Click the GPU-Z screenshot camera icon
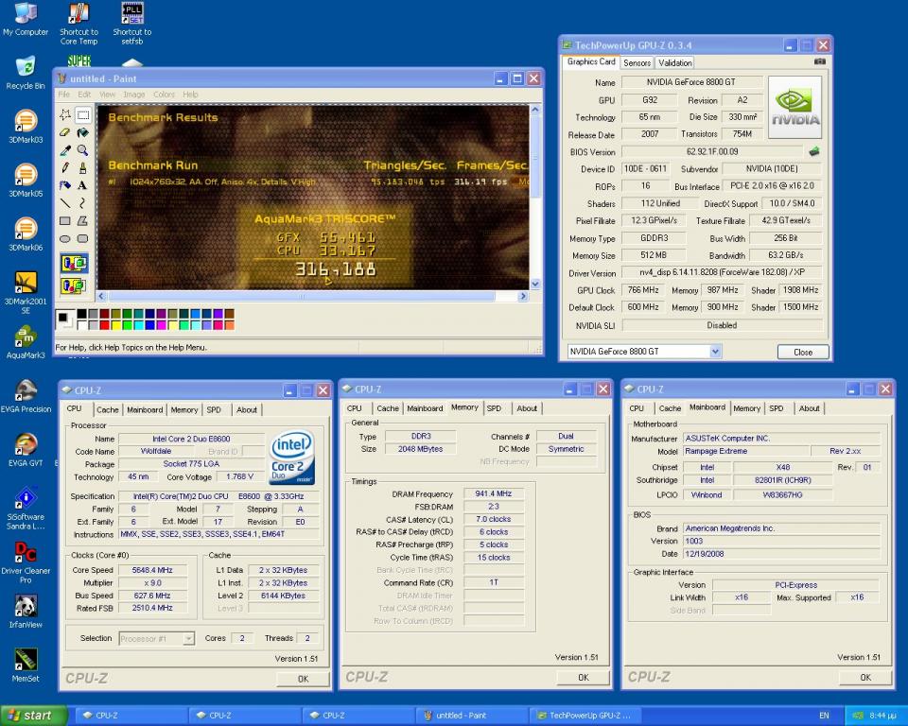Viewport: 908px width, 726px height. click(820, 61)
